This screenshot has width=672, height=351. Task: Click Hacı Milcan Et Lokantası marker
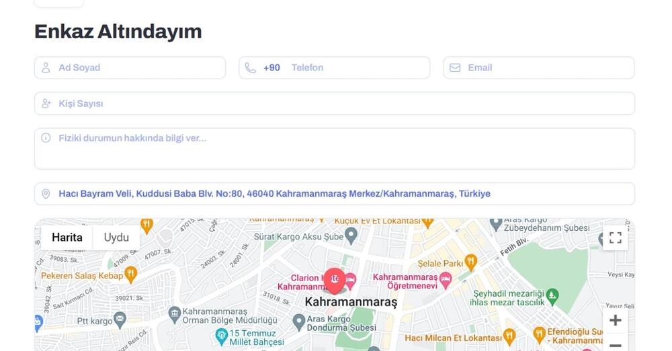509,336
